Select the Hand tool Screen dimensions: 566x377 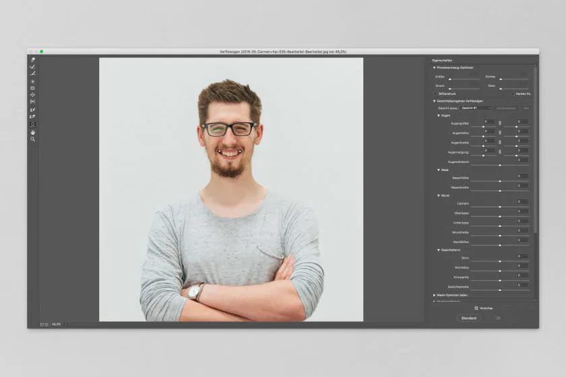coord(32,132)
